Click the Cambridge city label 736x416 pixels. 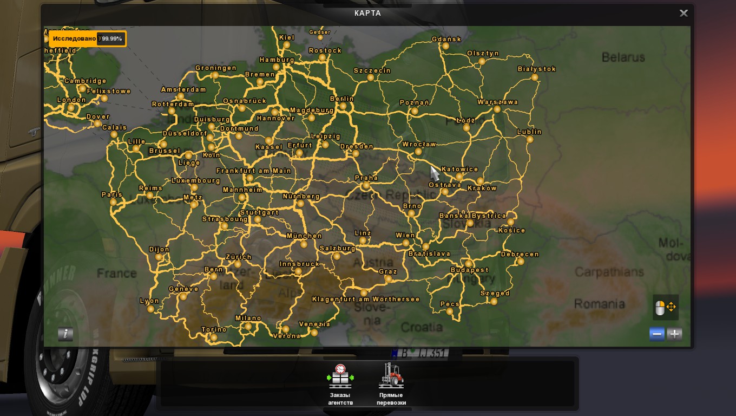pos(86,81)
